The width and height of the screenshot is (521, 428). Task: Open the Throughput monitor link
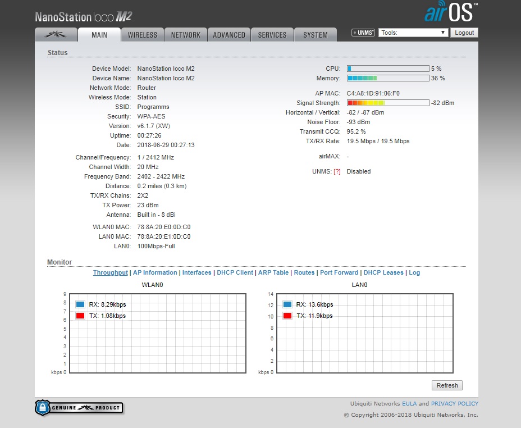pyautogui.click(x=110, y=272)
